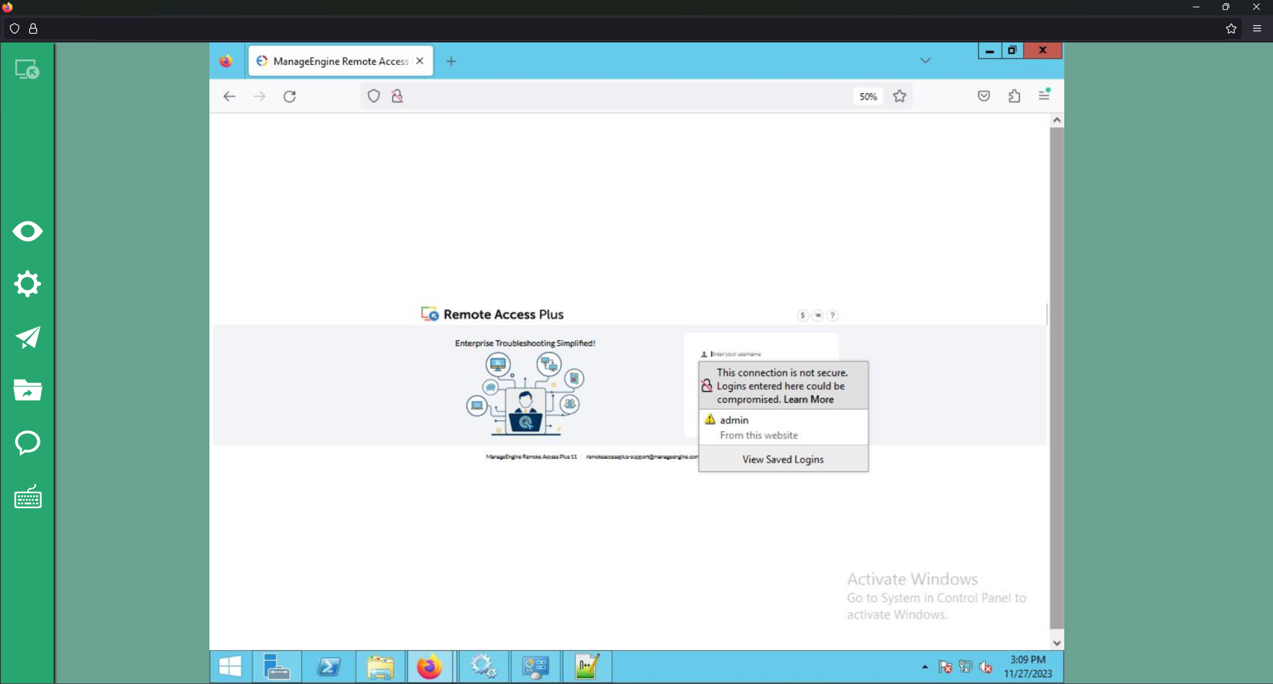Open the remote Firefox hamburger menu
Viewport: 1273px width, 684px height.
[x=1044, y=95]
